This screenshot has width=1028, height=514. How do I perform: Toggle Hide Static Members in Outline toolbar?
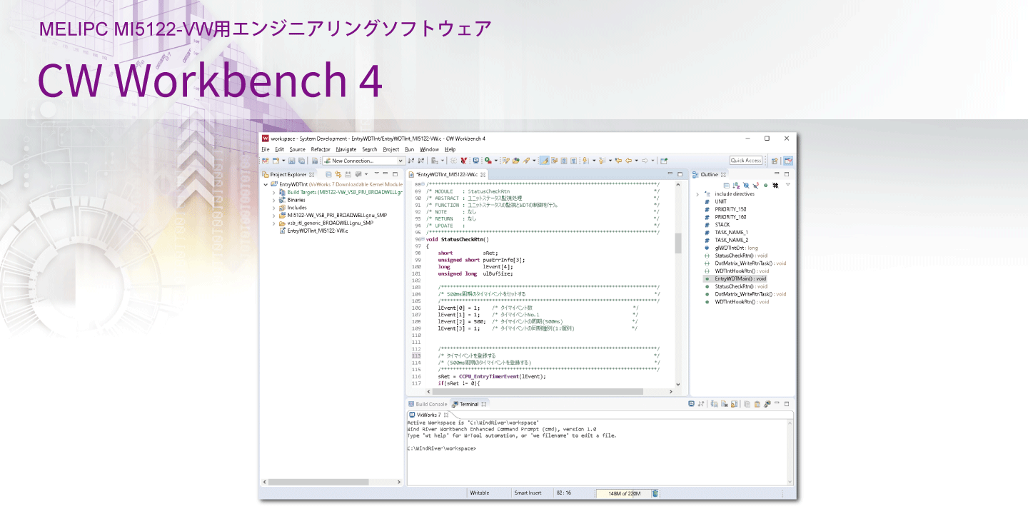755,185
